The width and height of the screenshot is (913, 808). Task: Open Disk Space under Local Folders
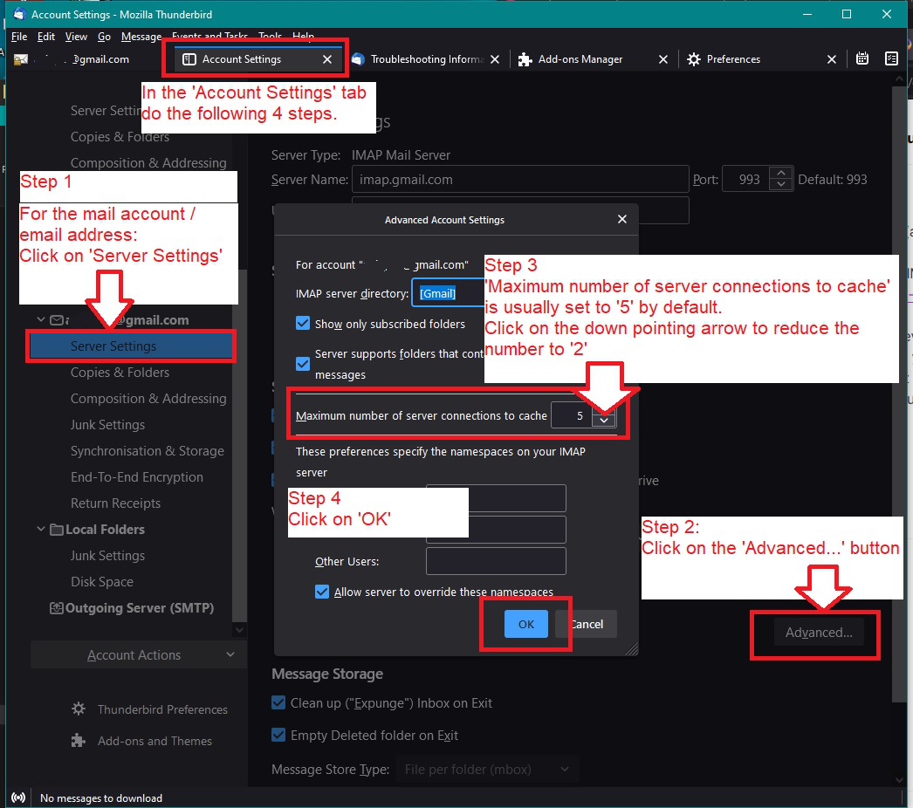[x=102, y=582]
